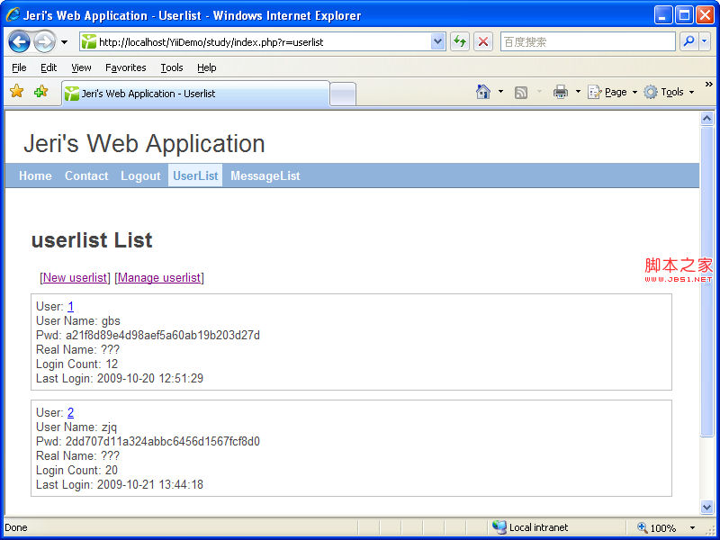Open the View menu

pos(81,68)
